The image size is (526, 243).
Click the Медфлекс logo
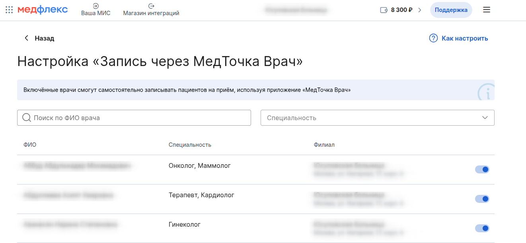coord(43,10)
